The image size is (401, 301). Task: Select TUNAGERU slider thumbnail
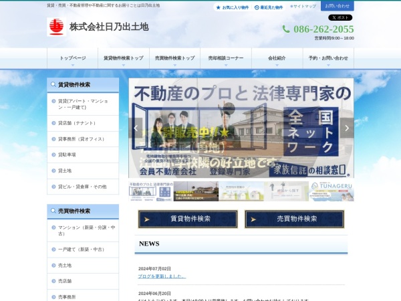tap(331, 191)
